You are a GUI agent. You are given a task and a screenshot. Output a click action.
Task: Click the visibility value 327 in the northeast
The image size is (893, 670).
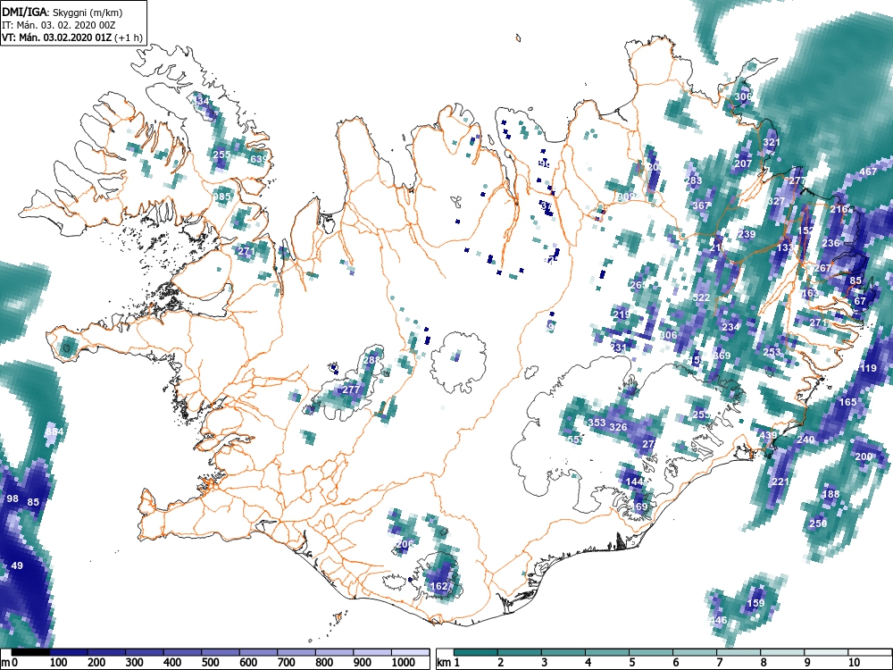776,201
